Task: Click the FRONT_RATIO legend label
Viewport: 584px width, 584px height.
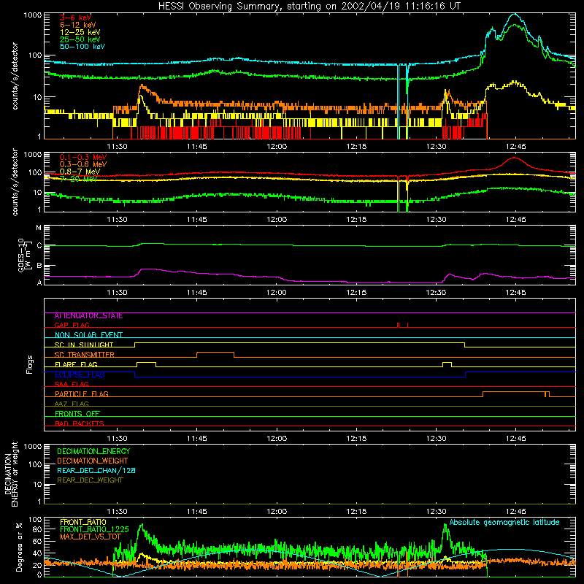Action: pyautogui.click(x=83, y=522)
